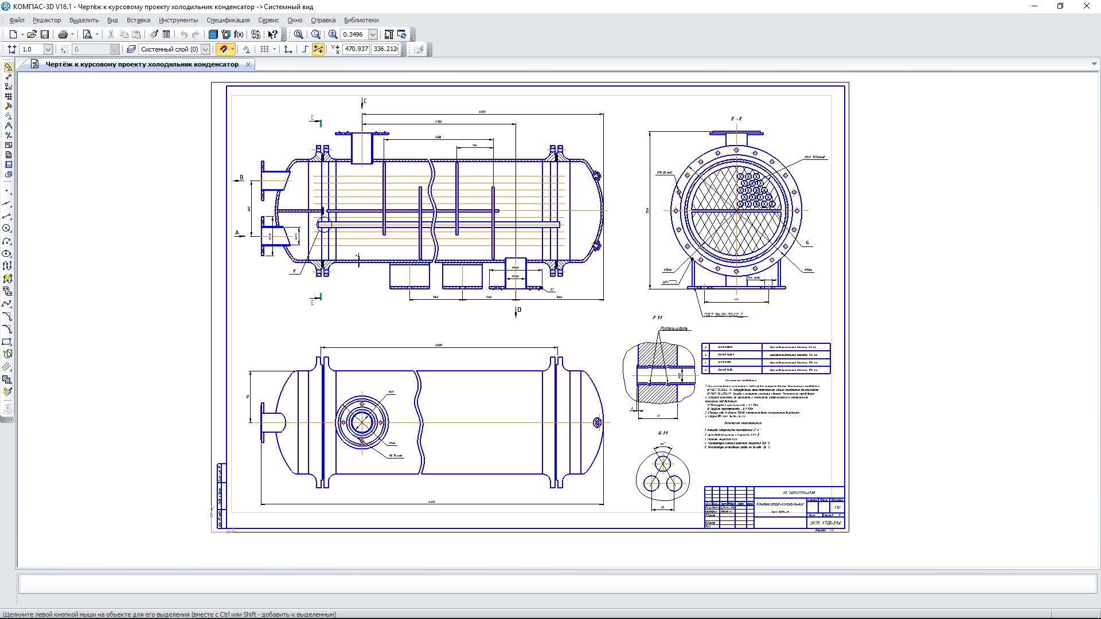Create a new document with the blank page icon

pos(13,34)
